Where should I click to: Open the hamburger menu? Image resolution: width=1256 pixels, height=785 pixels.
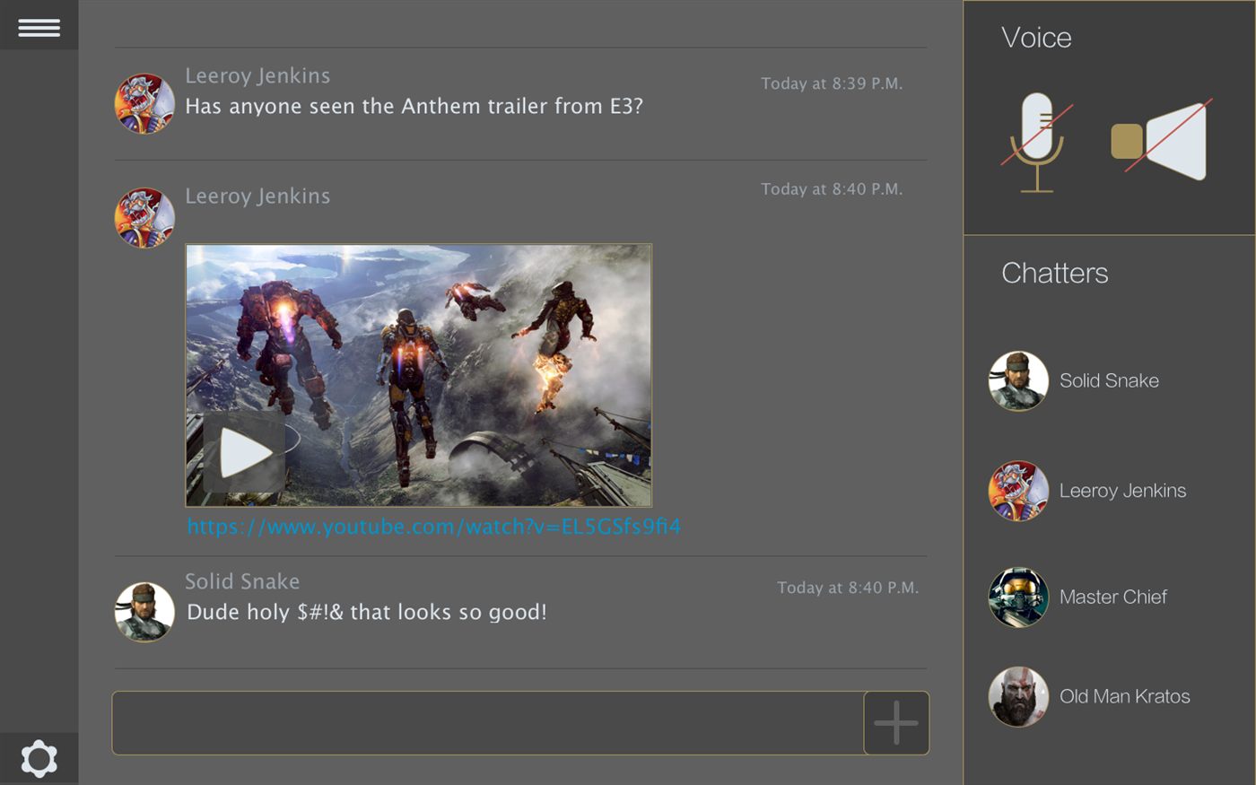[39, 28]
